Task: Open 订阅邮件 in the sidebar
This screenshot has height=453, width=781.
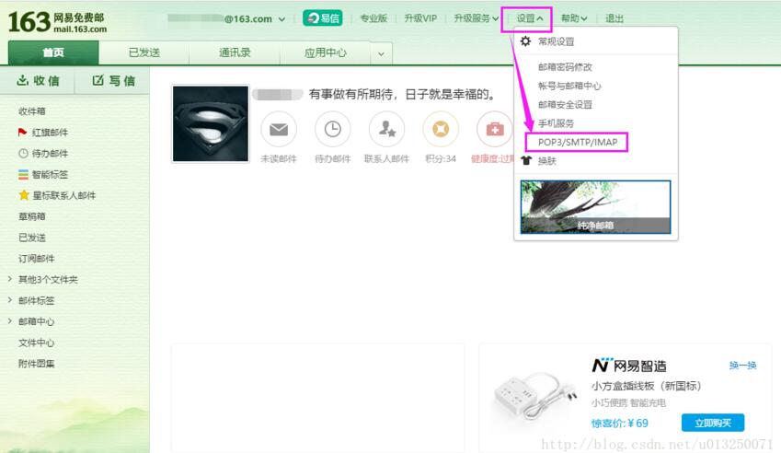Action: 37,258
